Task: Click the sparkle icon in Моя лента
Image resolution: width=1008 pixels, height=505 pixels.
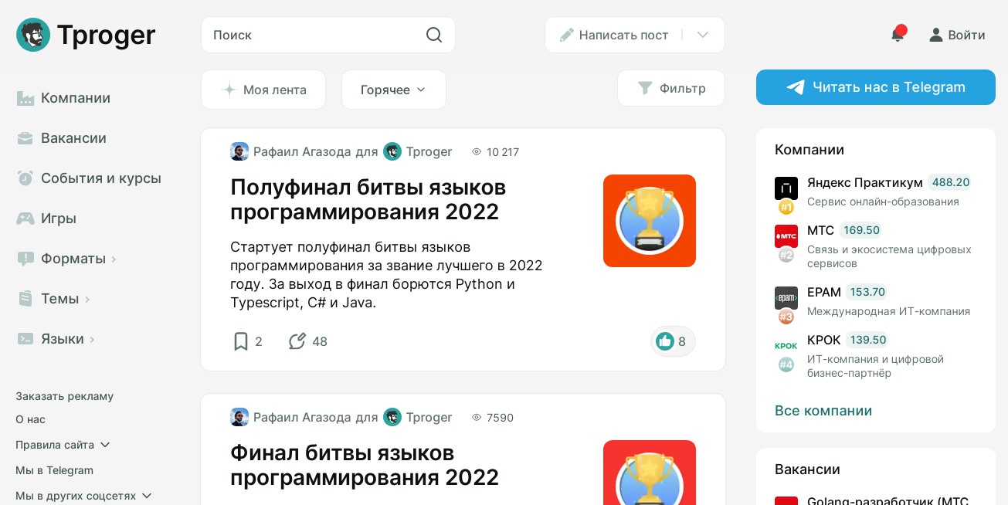Action: 229,90
